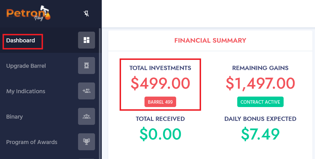This screenshot has width=315, height=159.
Task: Select My Indications in the sidebar
Action: point(26,91)
